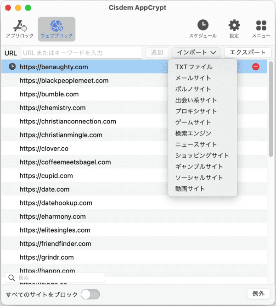Screen dimensions: 276x306
Task: Click the 追加 button
Action: tap(157, 52)
